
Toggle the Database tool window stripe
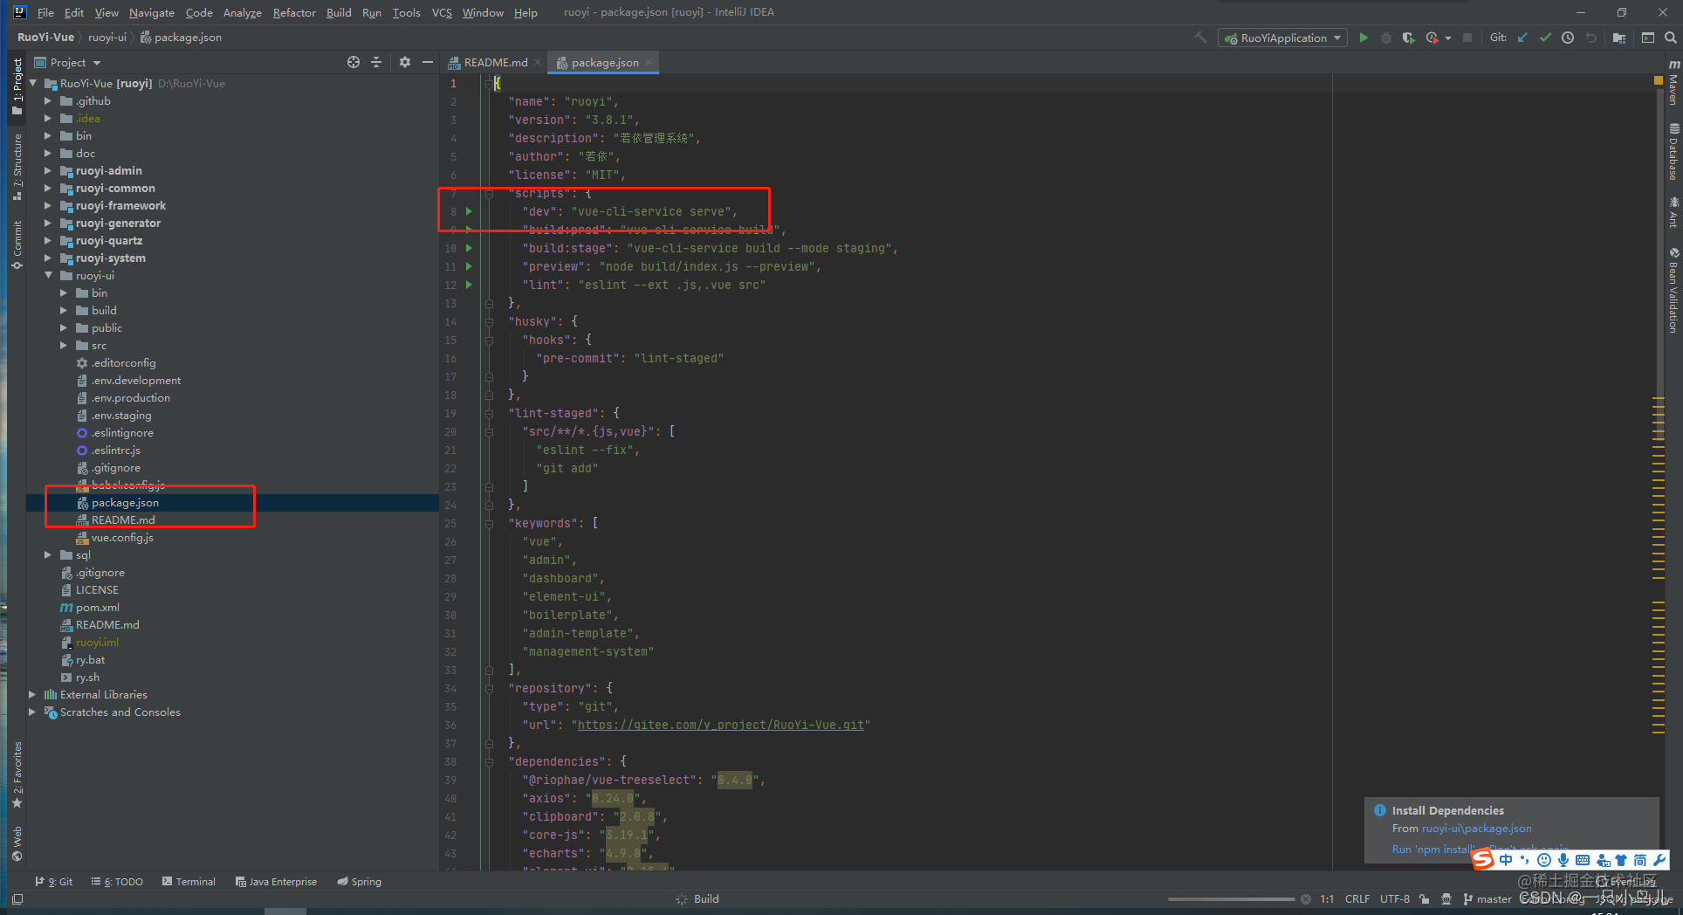click(1673, 151)
